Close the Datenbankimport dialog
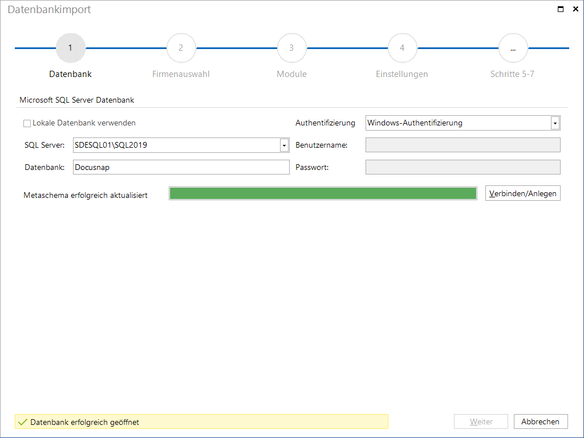The image size is (584, 438). tap(575, 9)
